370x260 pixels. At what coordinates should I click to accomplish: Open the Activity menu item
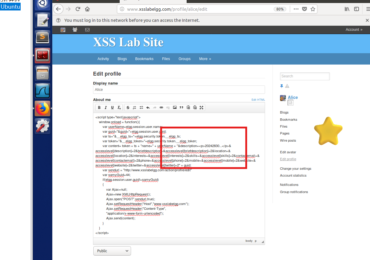point(103,59)
